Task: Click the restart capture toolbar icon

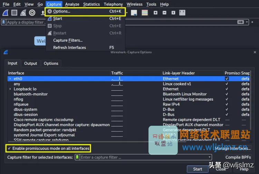Action: tap(23, 13)
